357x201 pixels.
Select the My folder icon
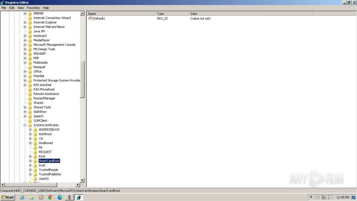tap(35, 147)
